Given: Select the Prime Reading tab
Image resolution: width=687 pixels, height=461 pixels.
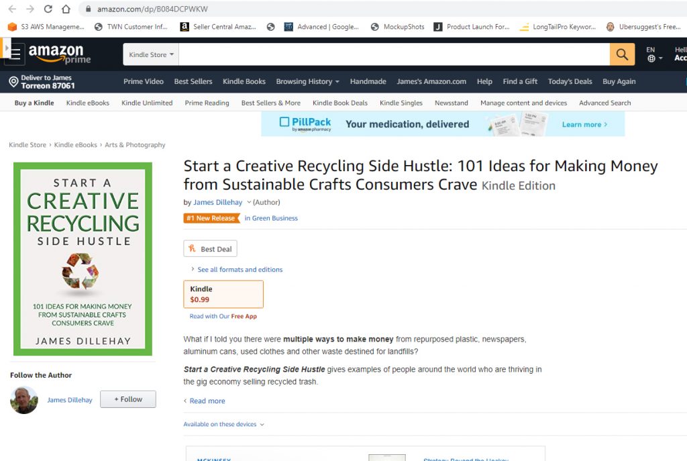Looking at the screenshot, I should pos(207,103).
